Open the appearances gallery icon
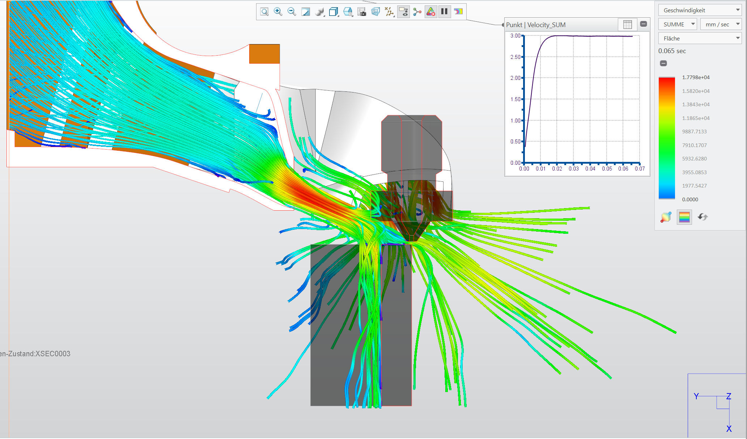 coord(320,11)
